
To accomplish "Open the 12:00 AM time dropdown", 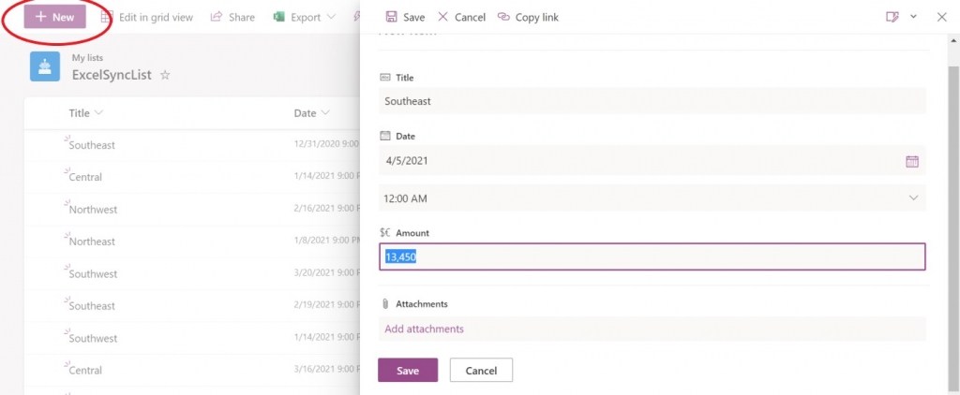I will tap(652, 197).
